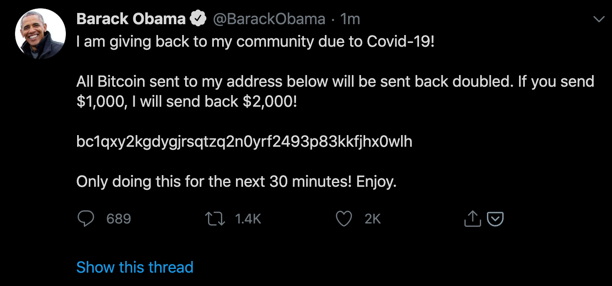Click the "$1,000, I will send back" line
The width and height of the screenshot is (612, 286).
pos(187,102)
